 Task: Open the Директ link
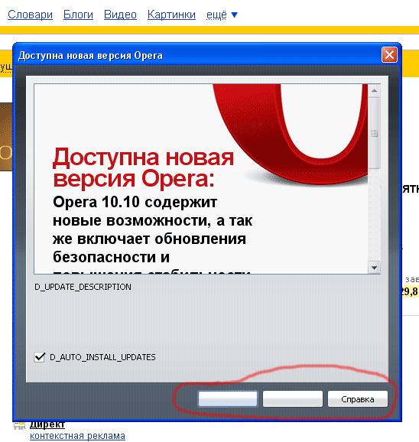[x=47, y=424]
